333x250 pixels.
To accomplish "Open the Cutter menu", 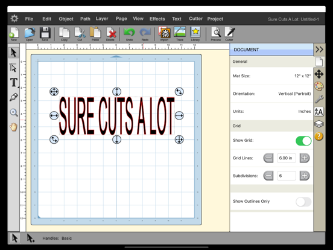I will (x=196, y=19).
